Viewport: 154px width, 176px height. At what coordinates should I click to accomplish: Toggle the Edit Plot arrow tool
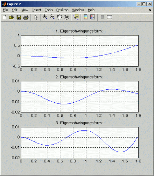coord(36,17)
